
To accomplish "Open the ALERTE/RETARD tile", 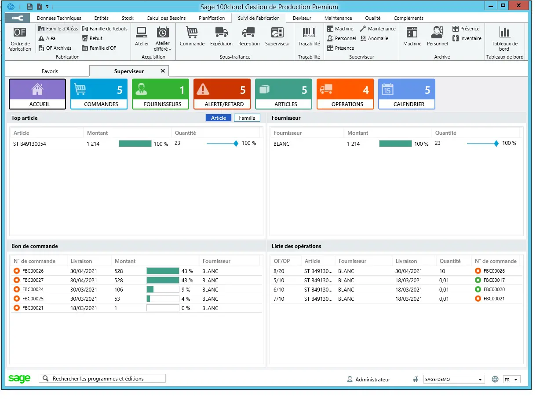I will pyautogui.click(x=222, y=93).
